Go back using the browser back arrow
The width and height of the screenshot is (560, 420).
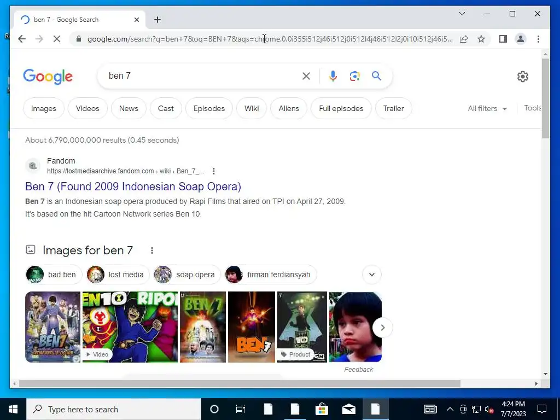pos(22,39)
